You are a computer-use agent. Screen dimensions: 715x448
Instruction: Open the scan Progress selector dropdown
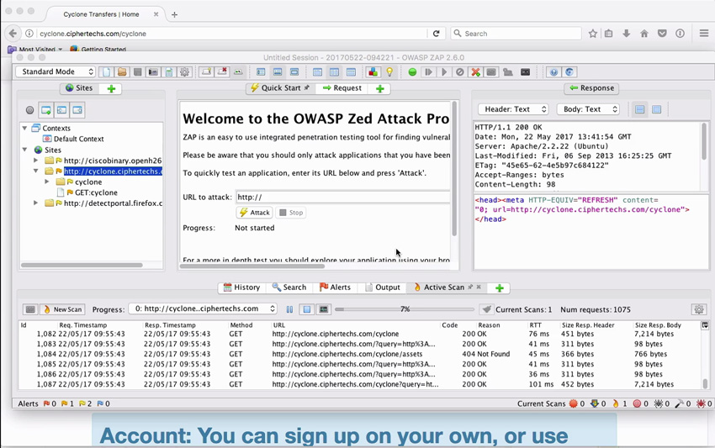pos(203,308)
